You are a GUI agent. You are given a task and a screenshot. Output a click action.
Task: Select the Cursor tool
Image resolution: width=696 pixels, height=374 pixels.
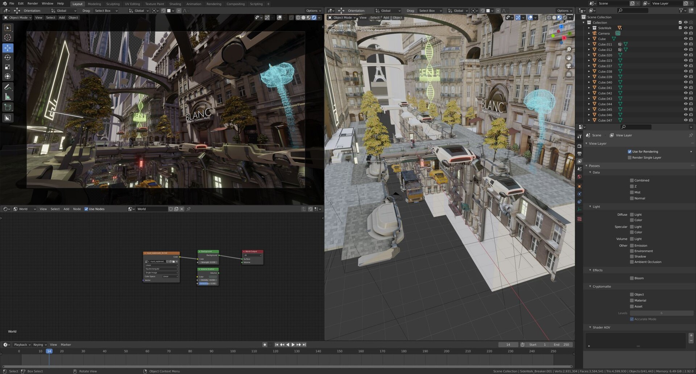8,37
